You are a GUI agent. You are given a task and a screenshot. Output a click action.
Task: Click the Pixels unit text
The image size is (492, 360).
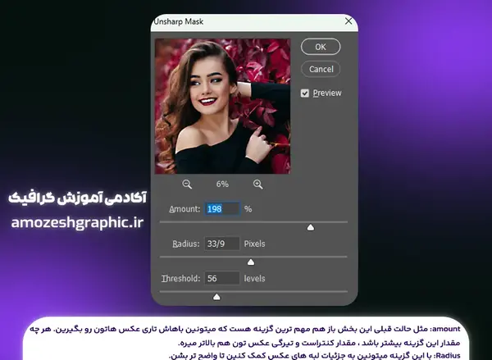[x=254, y=244]
